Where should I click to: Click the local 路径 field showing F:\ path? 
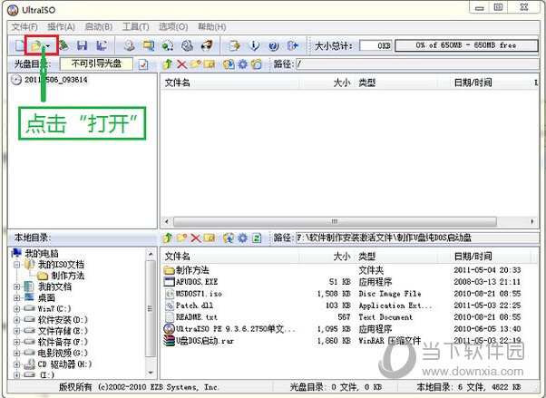coord(417,238)
